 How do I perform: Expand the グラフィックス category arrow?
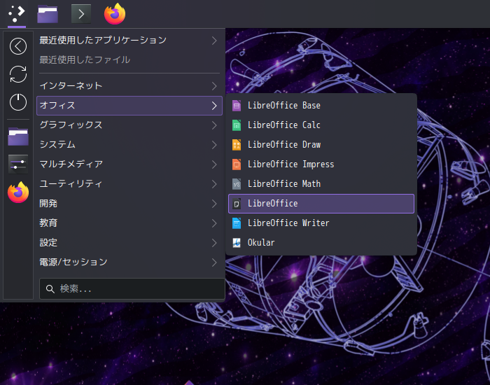tap(214, 125)
